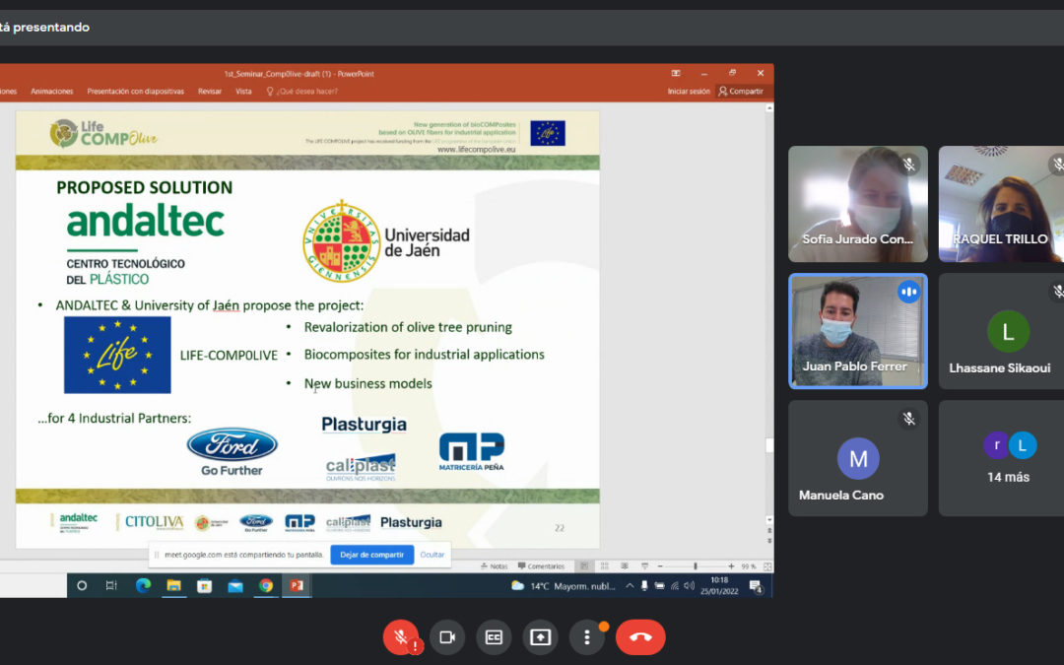Open File Explorer from taskbar

point(173,585)
